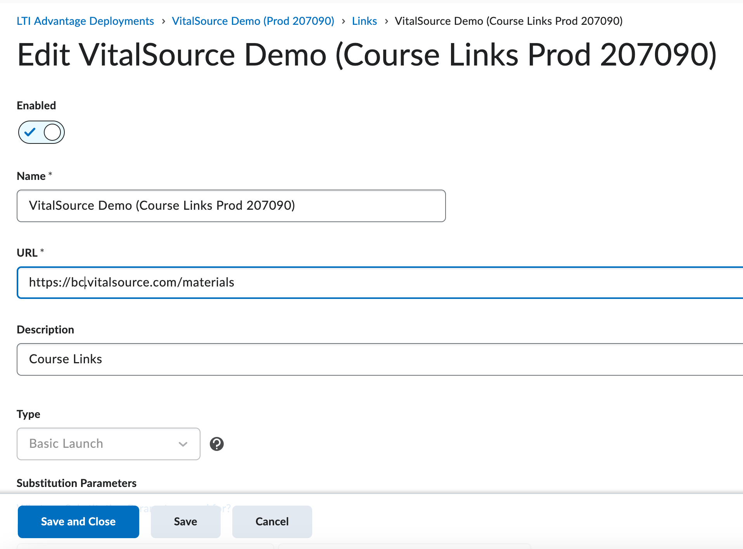Click into the URL input field
The image size is (743, 549).
pos(380,283)
